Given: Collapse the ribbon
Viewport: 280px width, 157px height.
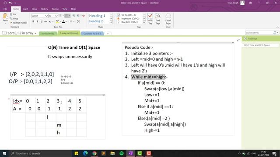Looking at the screenshot, I should pyautogui.click(x=277, y=27).
